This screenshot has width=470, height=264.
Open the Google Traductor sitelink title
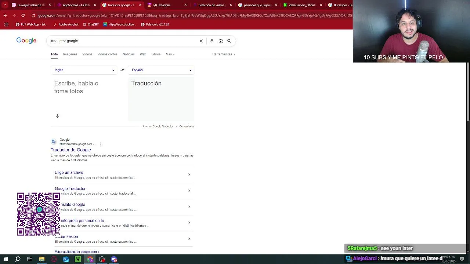[x=70, y=189]
